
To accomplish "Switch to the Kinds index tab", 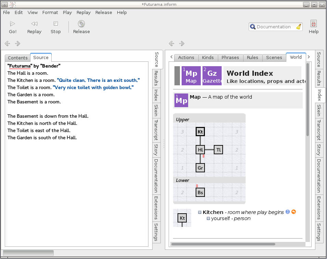I will 208,57.
